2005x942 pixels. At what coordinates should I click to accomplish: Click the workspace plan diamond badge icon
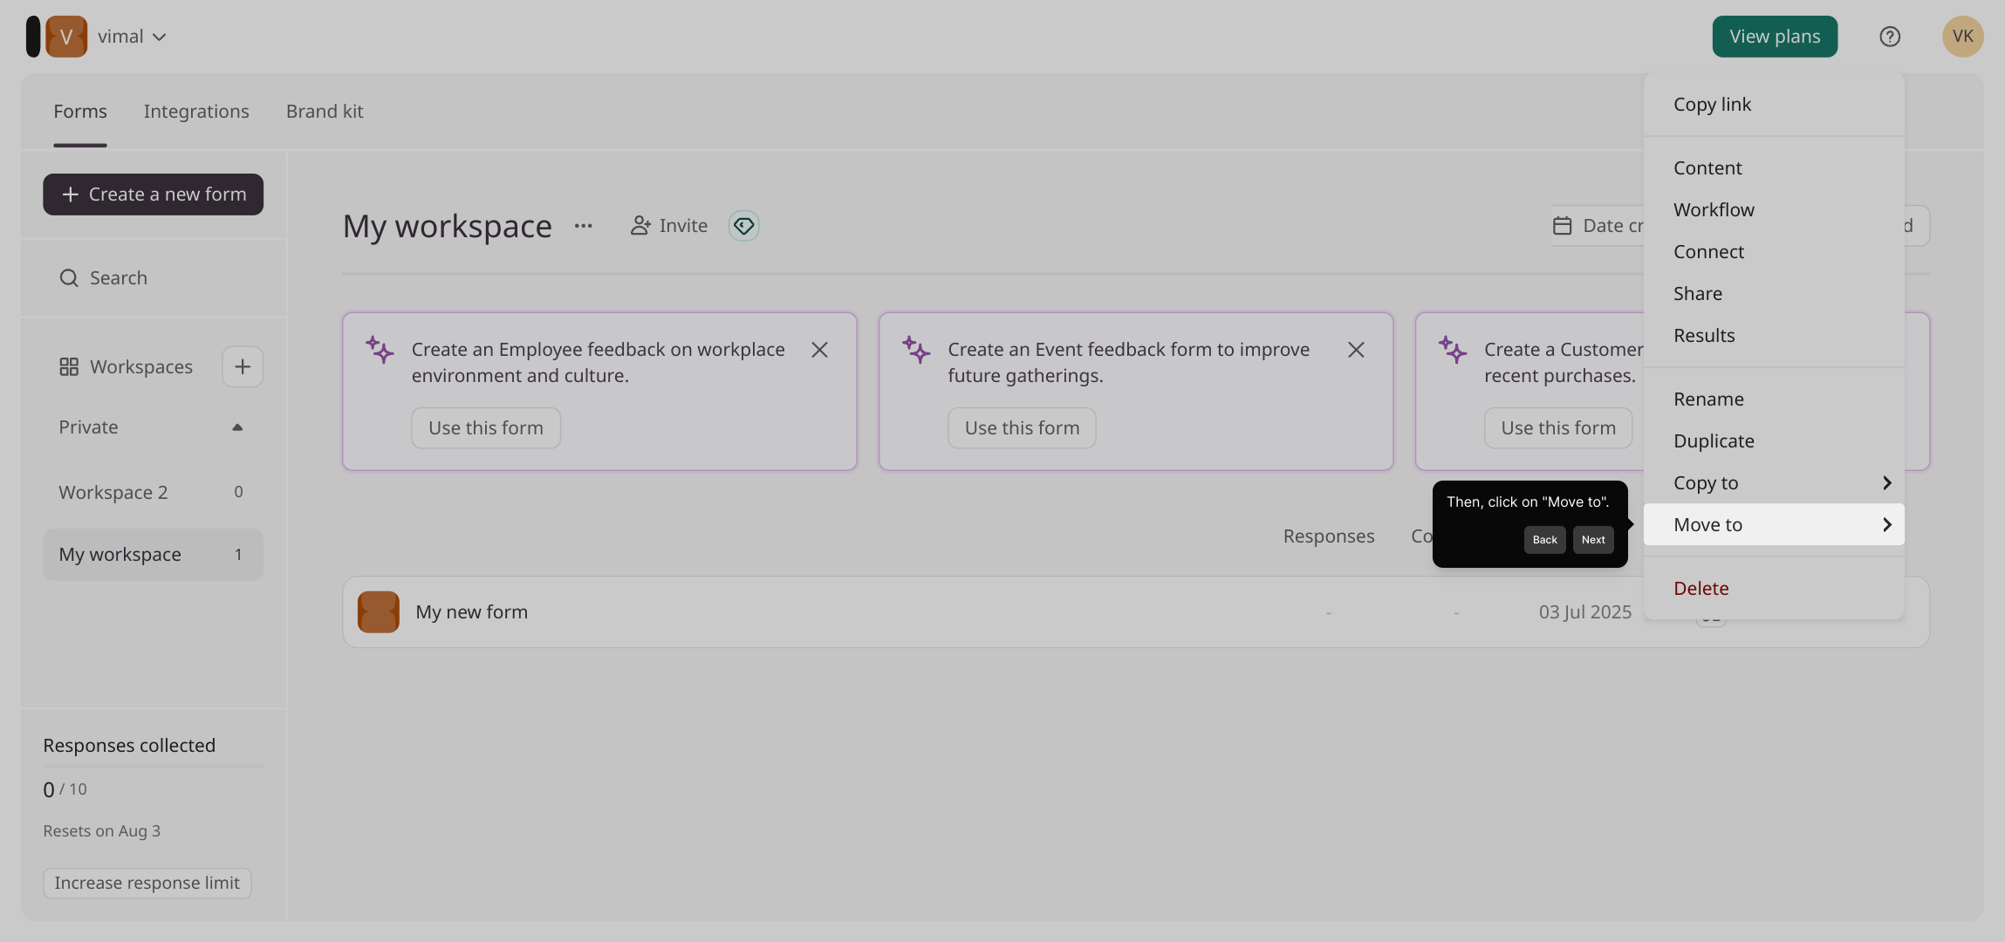[743, 226]
